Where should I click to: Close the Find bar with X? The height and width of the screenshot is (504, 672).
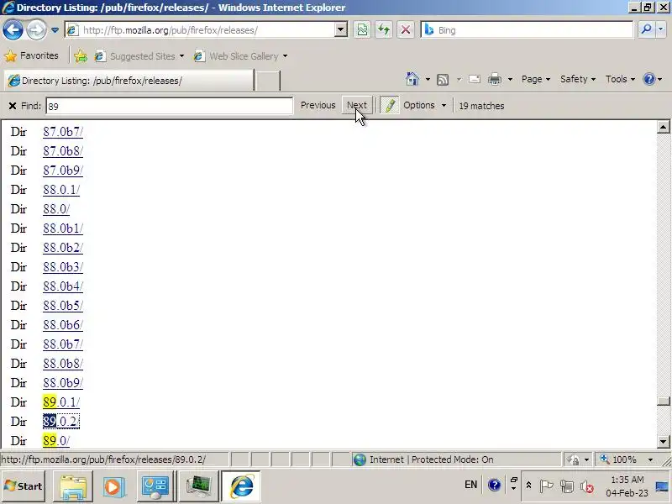click(13, 106)
